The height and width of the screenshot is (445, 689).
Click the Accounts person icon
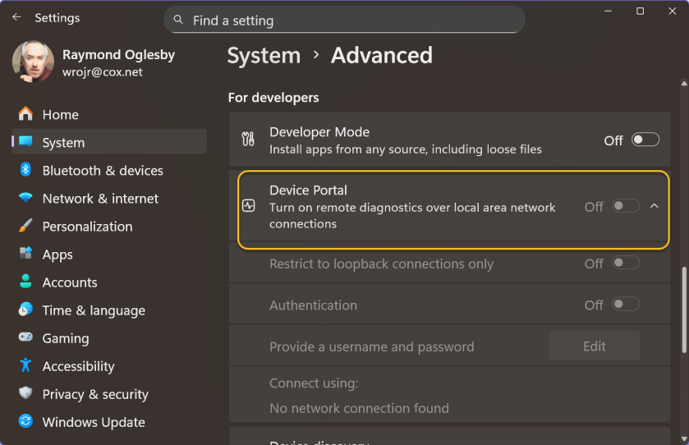(25, 282)
